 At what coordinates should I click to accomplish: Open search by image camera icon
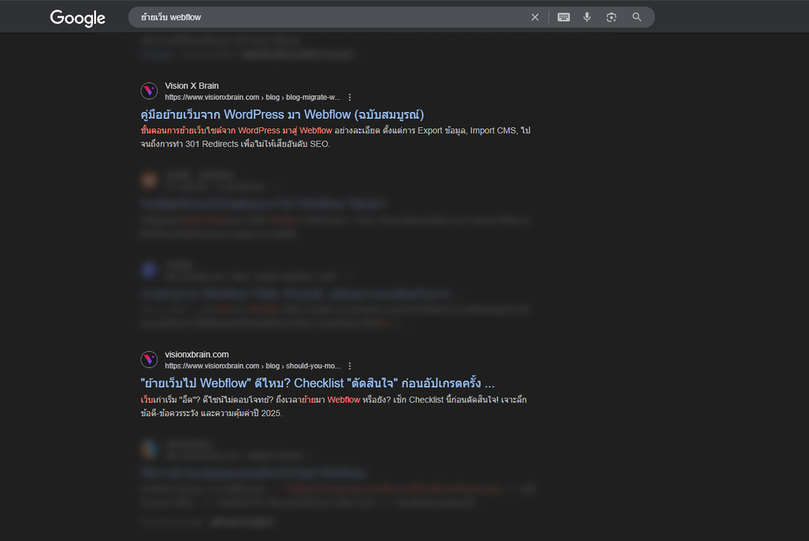pyautogui.click(x=611, y=17)
